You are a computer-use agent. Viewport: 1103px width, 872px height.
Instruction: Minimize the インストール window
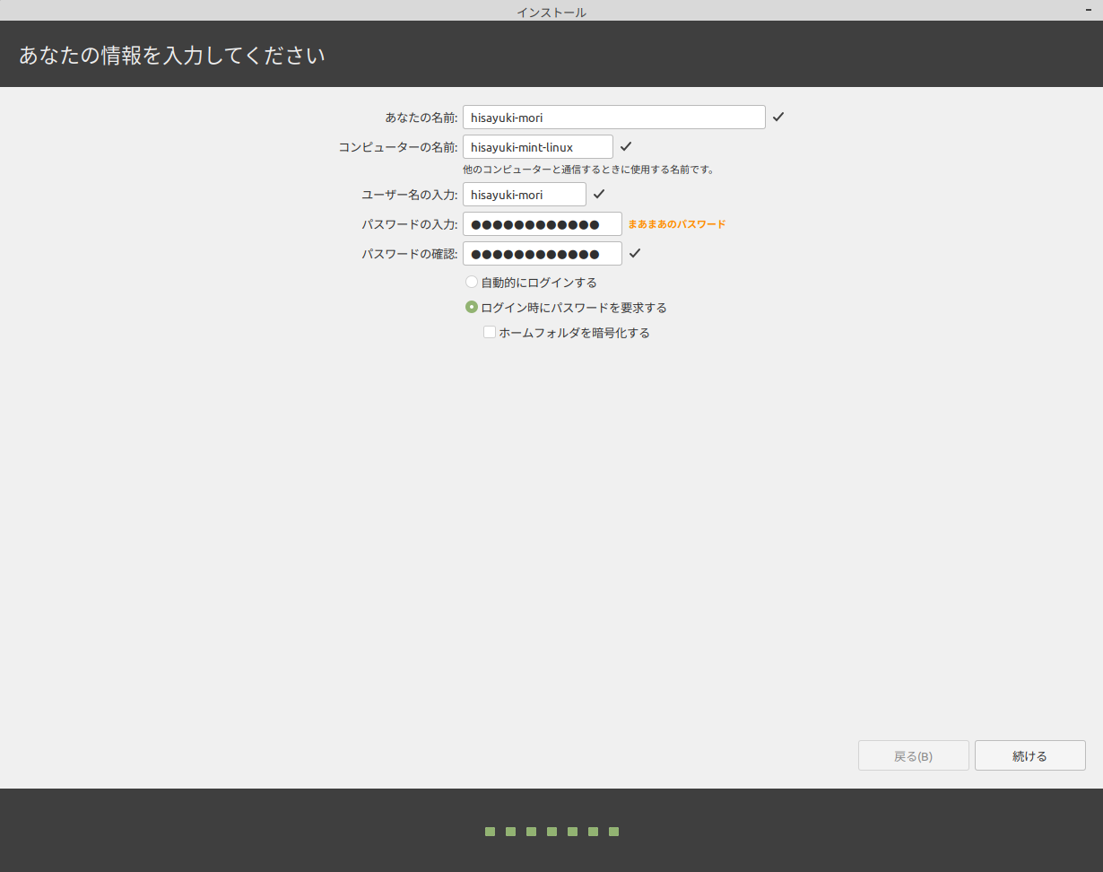click(1088, 10)
